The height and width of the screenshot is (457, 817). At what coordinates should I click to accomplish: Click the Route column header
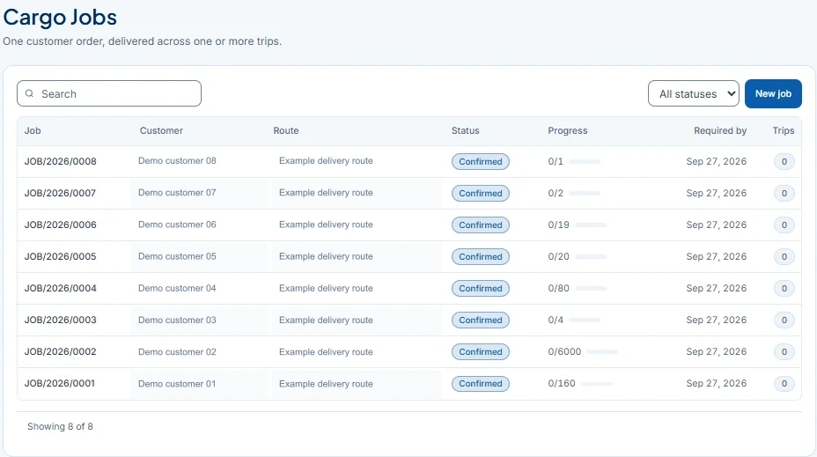tap(286, 131)
